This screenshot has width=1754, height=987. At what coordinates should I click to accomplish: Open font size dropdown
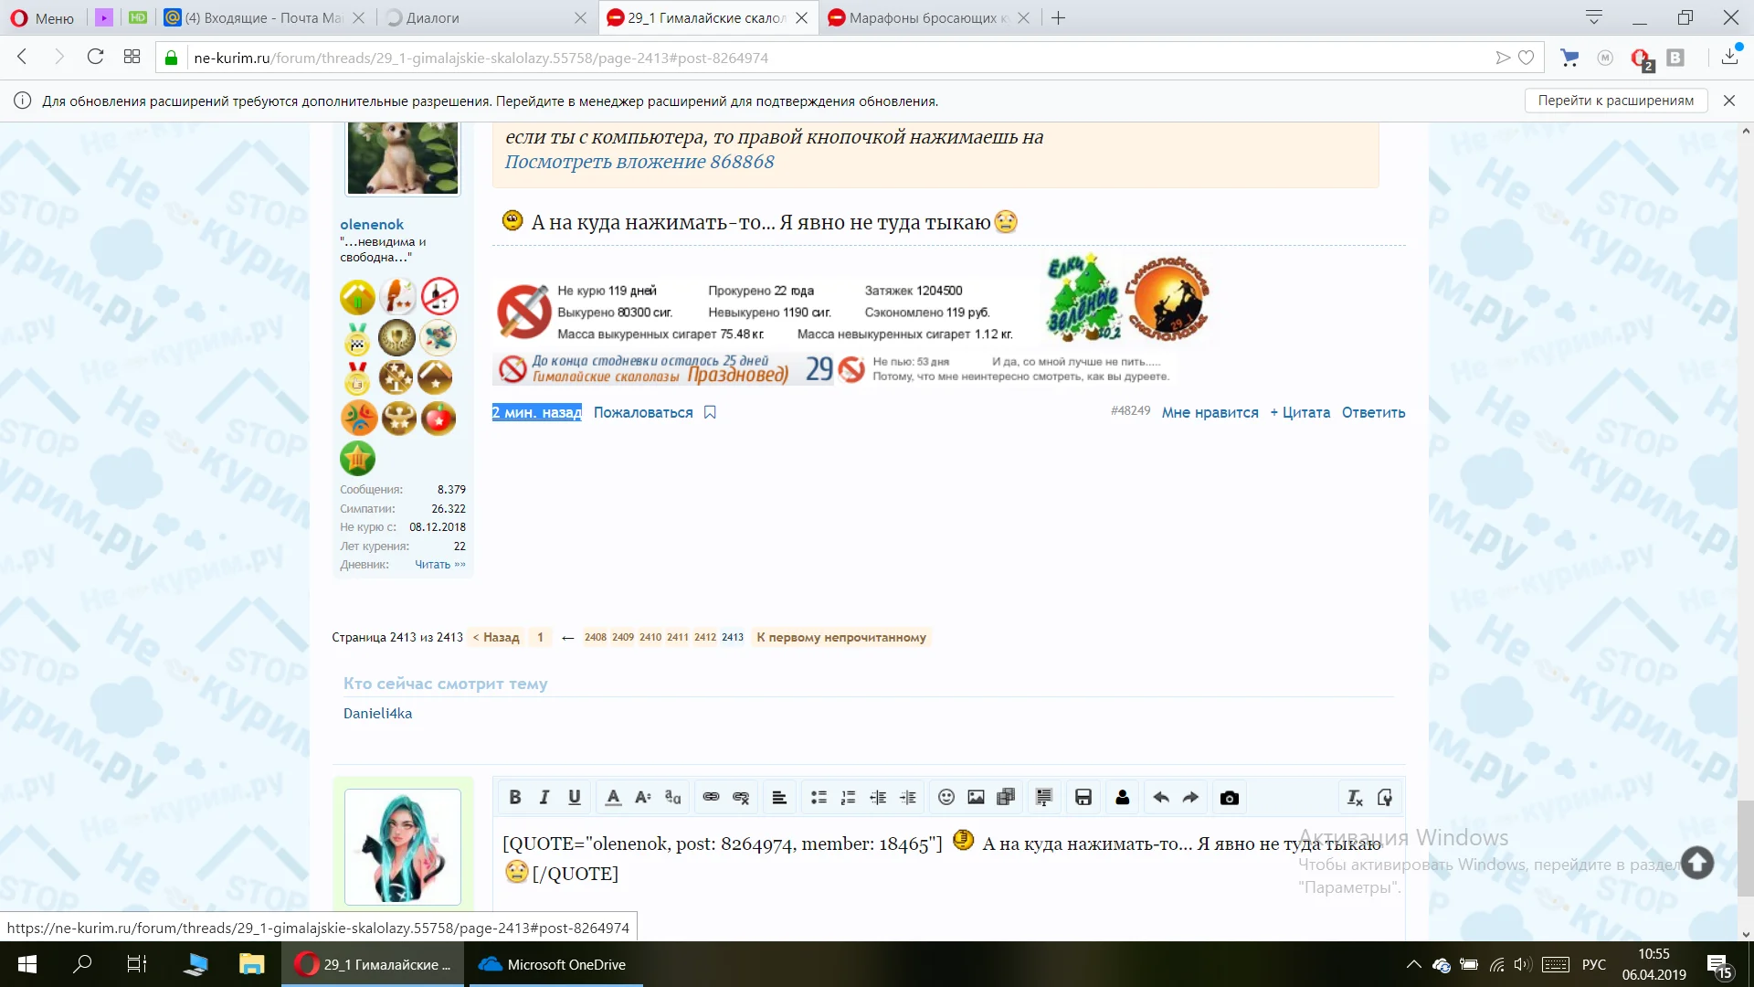[x=643, y=798]
